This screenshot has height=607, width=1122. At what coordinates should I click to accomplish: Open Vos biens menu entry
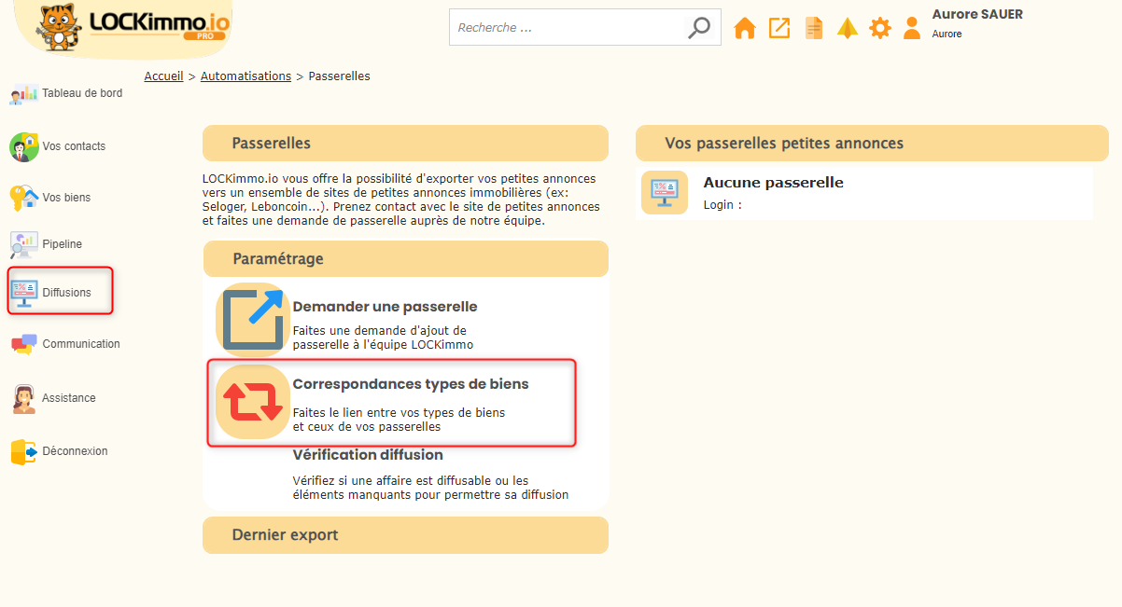click(66, 198)
